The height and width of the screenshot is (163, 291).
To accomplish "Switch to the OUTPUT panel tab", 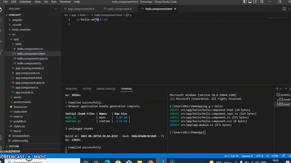I will click(x=87, y=89).
